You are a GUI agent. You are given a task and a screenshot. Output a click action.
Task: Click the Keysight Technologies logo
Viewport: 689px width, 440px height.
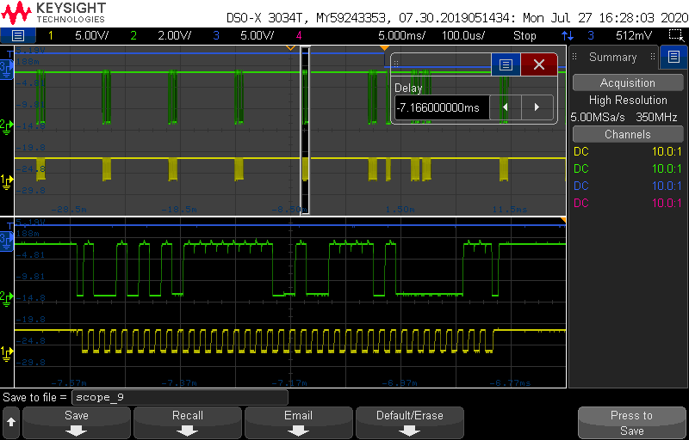[x=53, y=13]
